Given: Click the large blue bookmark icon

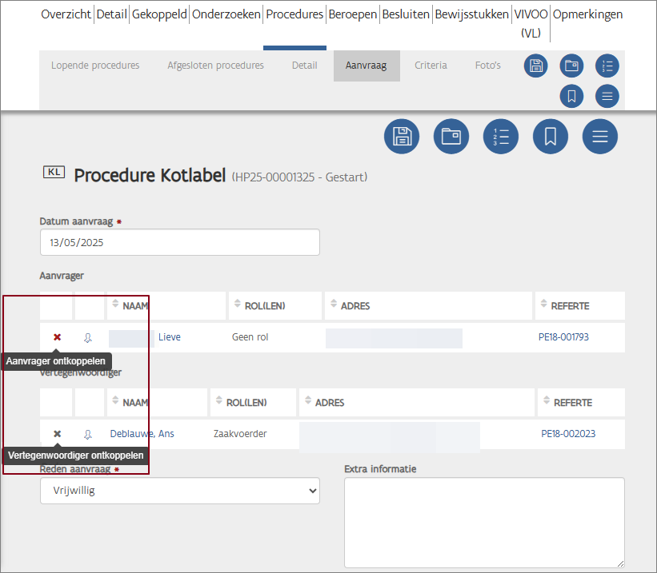Looking at the screenshot, I should [x=551, y=136].
